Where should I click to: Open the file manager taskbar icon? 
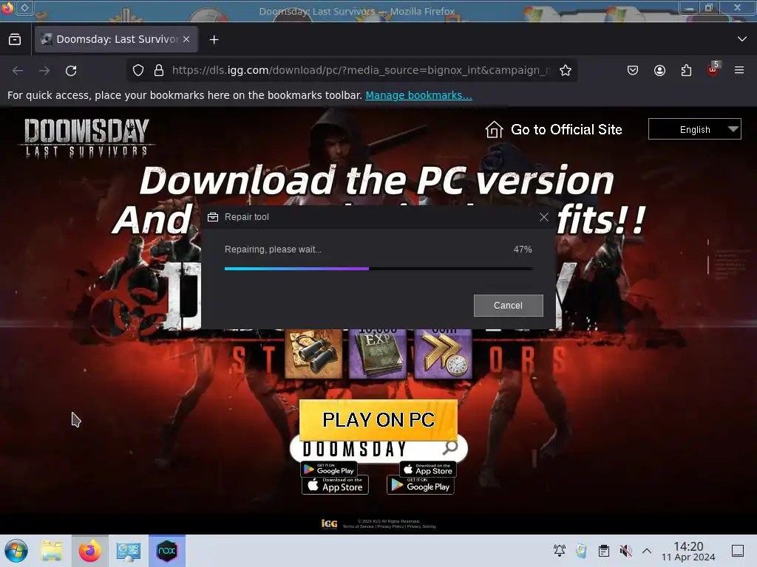(52, 551)
